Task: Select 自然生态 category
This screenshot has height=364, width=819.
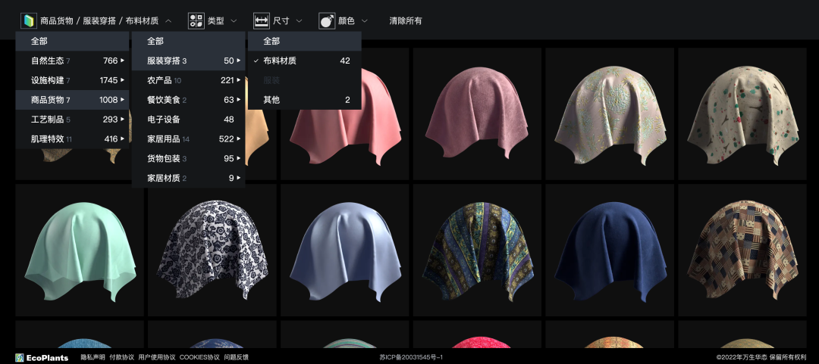Action: [72, 61]
